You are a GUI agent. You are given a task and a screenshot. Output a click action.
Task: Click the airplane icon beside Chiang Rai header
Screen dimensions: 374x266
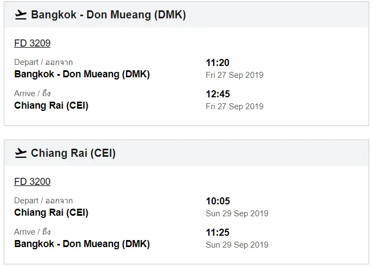coord(21,153)
